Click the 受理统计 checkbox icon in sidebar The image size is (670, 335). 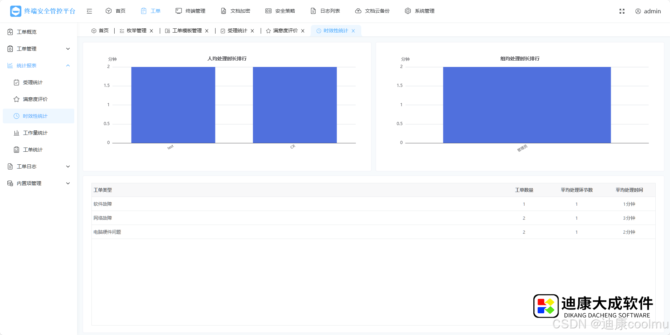16,82
